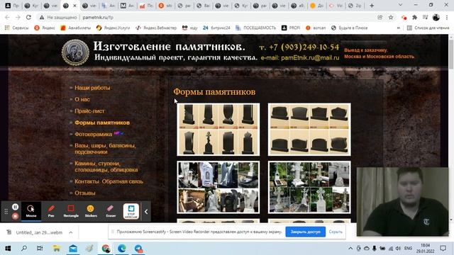The width and height of the screenshot is (454, 255).
Task: Click the Скрыть link in sharing bar
Action: (x=336, y=232)
